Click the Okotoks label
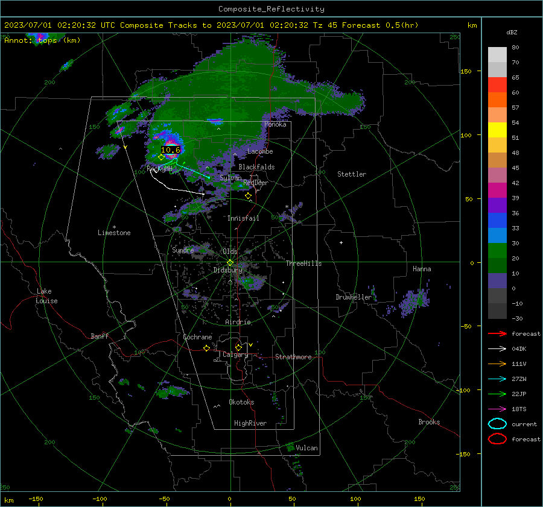The image size is (543, 507). [241, 402]
